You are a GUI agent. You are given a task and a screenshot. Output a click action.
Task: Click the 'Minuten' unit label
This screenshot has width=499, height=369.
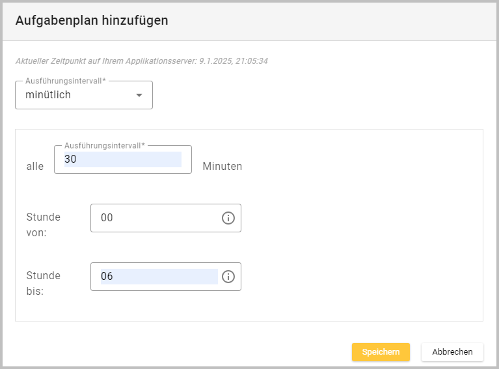[x=222, y=167]
